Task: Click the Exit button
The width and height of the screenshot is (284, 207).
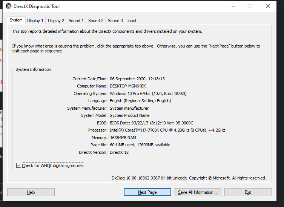Action: [248, 192]
